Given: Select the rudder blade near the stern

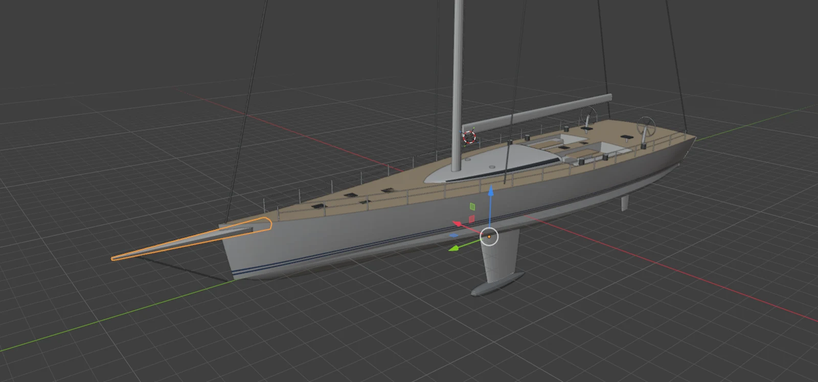Looking at the screenshot, I should [625, 203].
